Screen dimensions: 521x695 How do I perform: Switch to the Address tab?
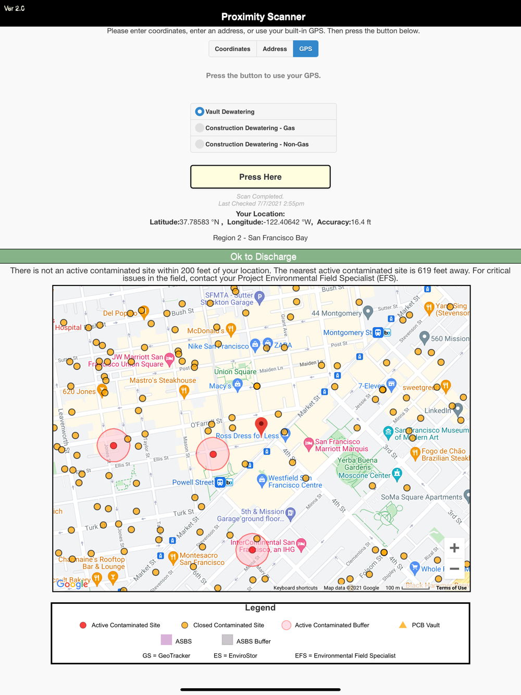275,49
